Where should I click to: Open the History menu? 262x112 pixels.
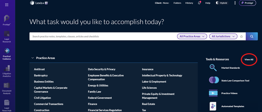click(x=189, y=3)
